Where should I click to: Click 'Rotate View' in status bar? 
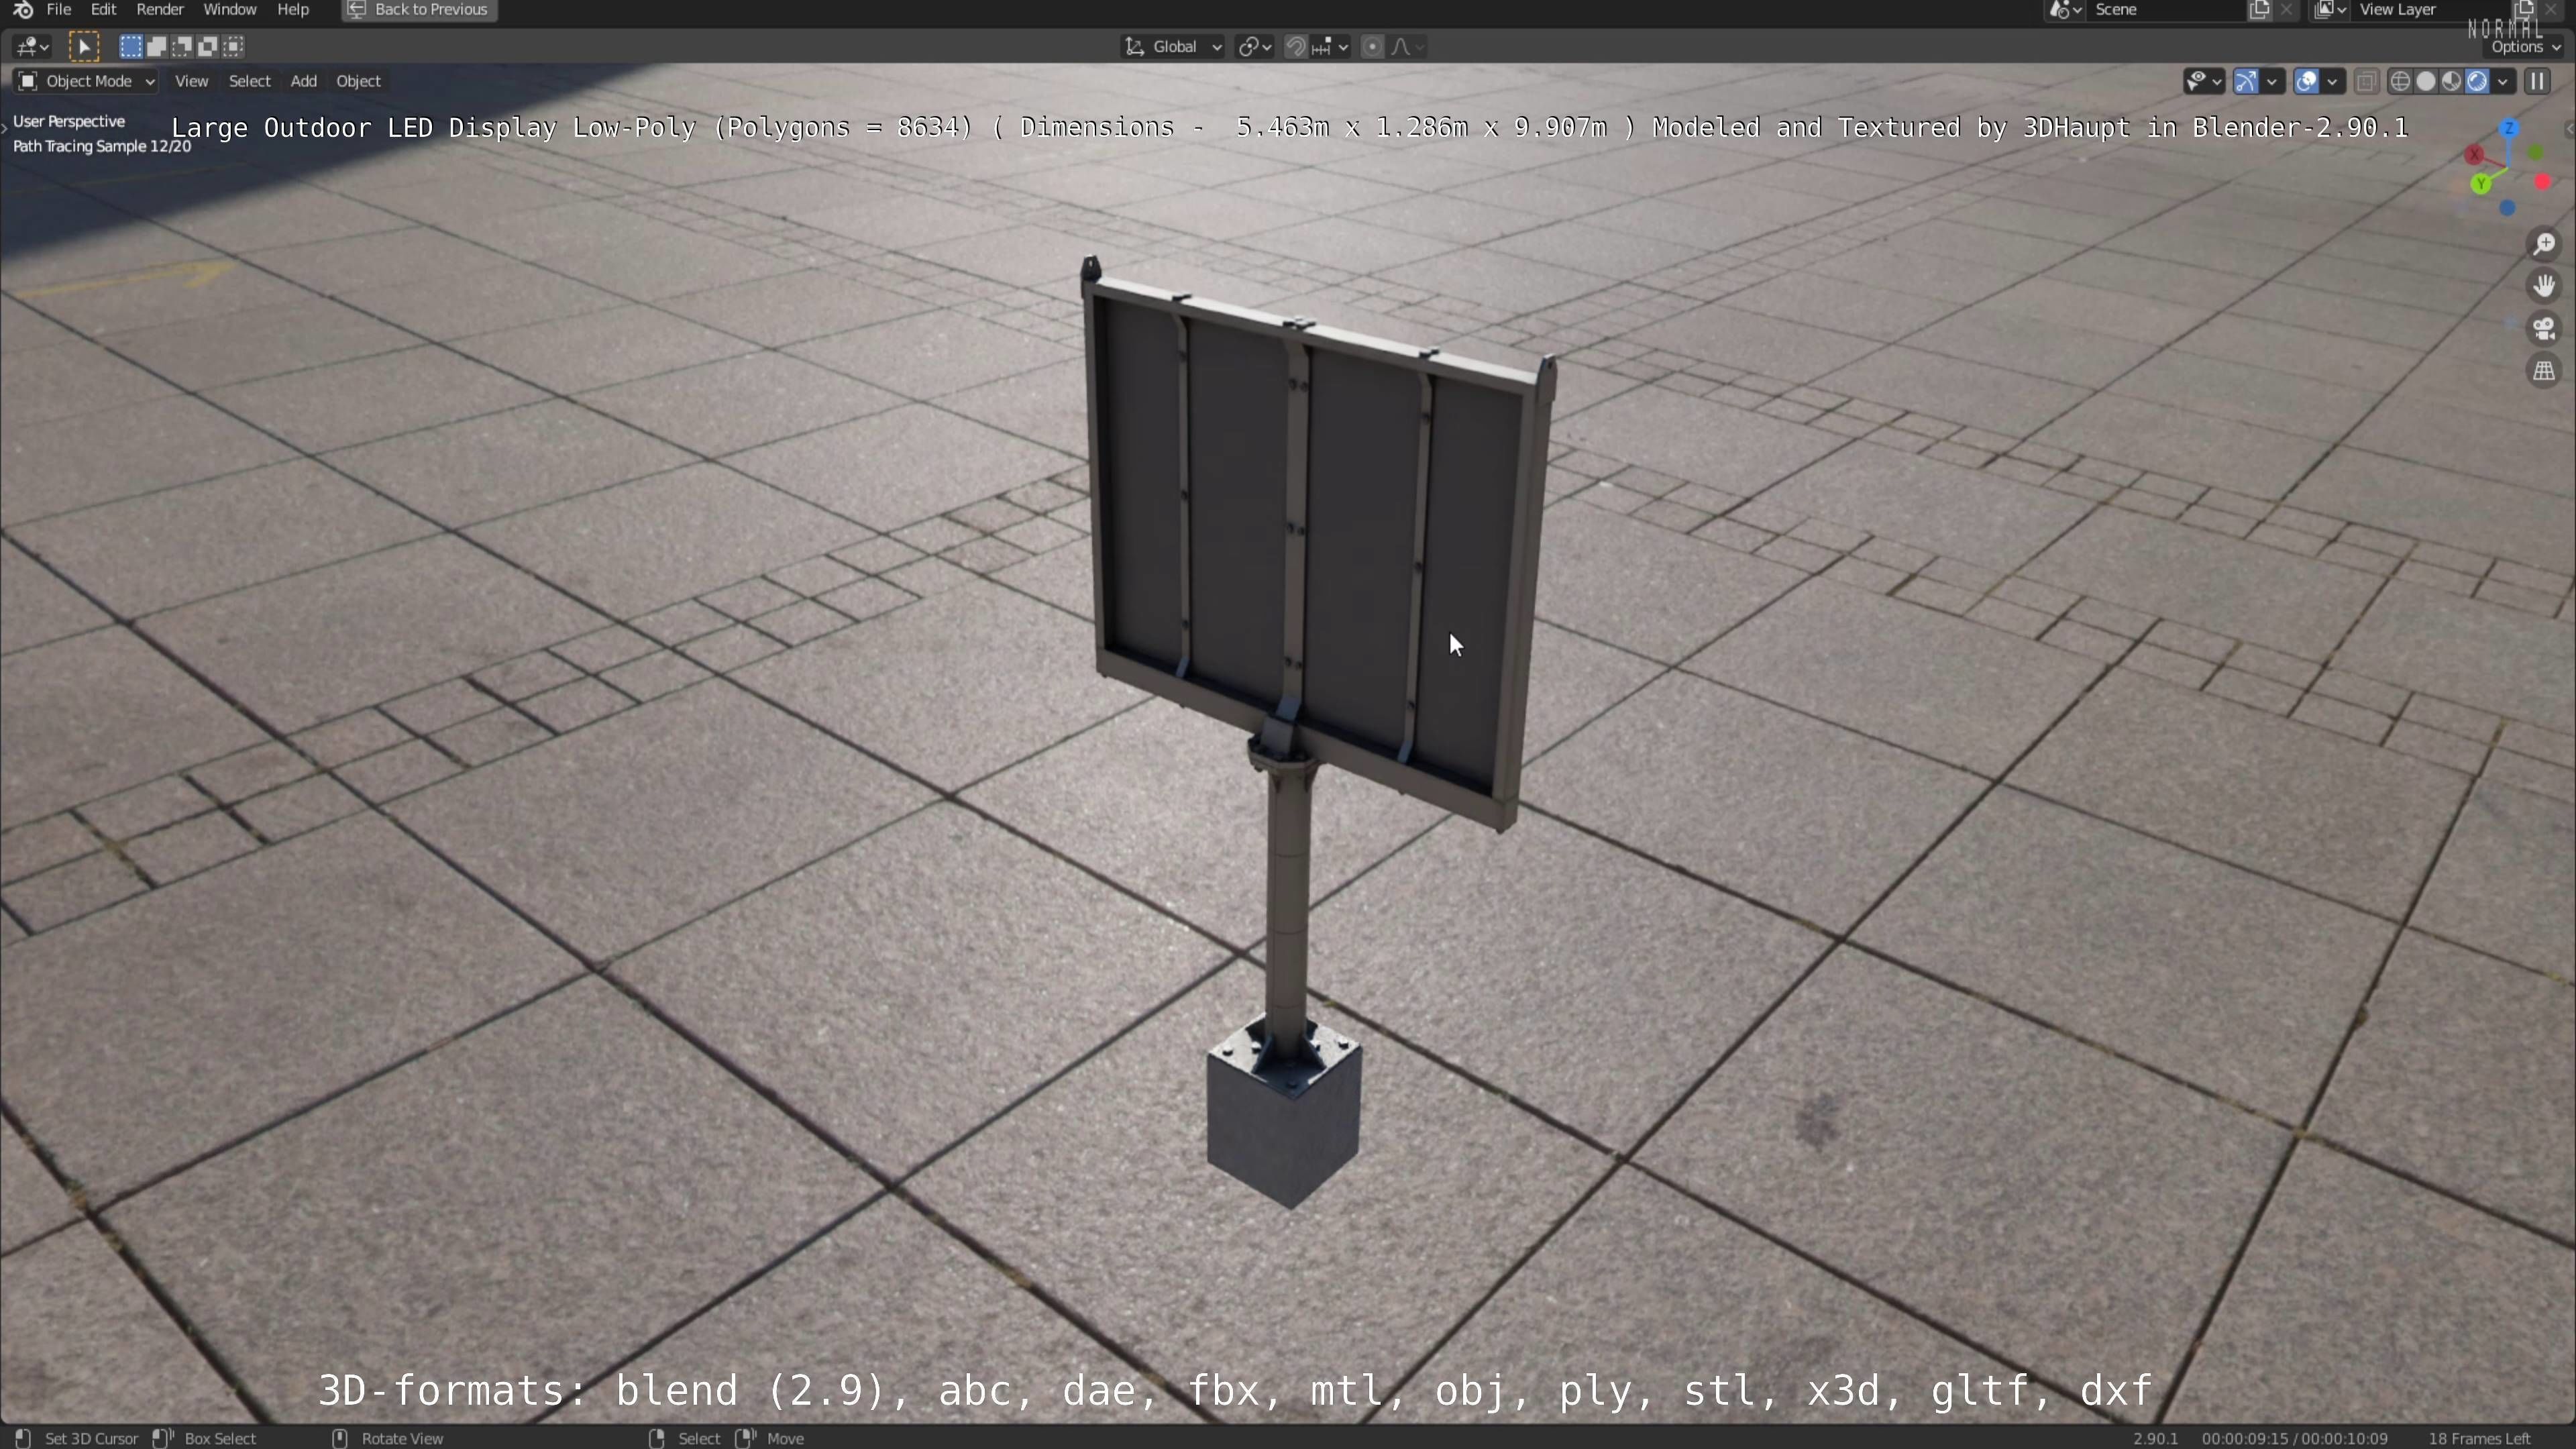tap(402, 1438)
